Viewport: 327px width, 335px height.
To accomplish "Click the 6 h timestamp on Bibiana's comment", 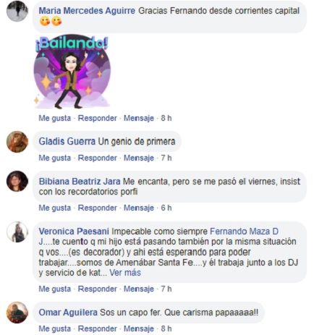I will click(166, 208).
